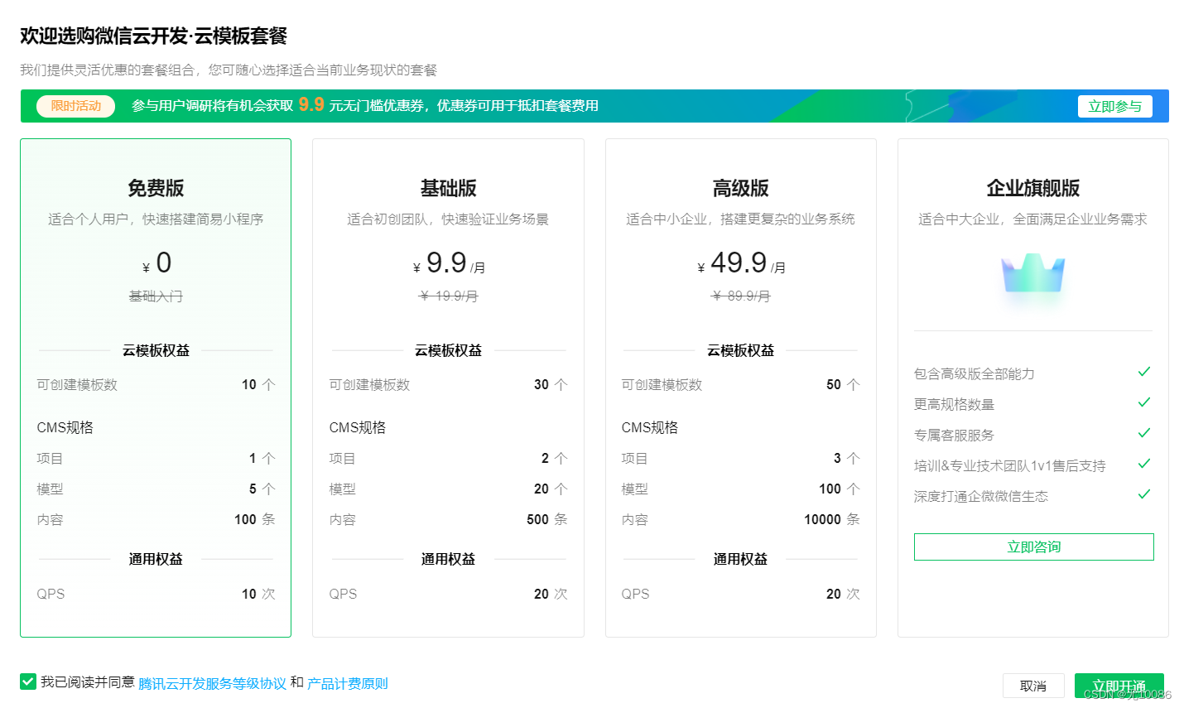Click the 立即咨询 button
Viewport: 1184px width, 708px height.
tap(1033, 547)
